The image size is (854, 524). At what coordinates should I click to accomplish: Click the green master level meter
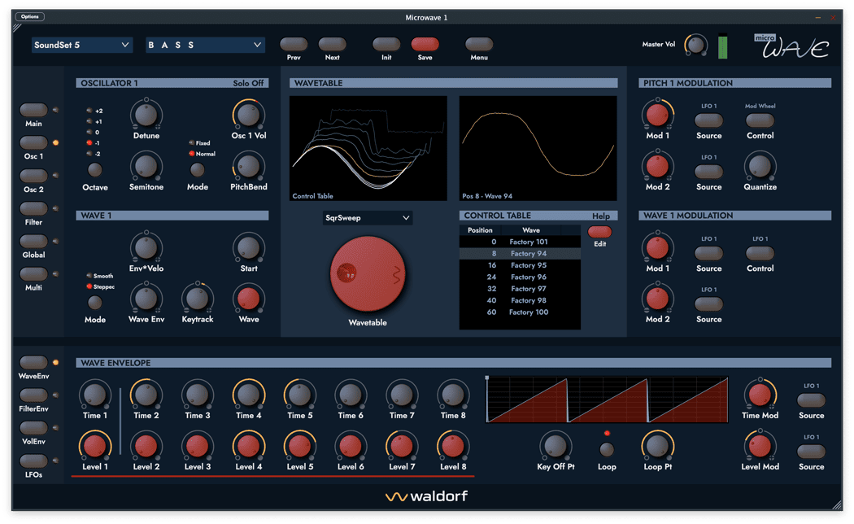(x=722, y=46)
